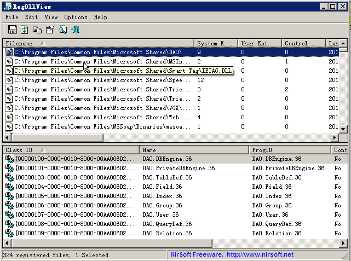This screenshot has height=261, width=351.
Task: Select the Microsoft Shared\MSIn... filename row
Action: point(102,61)
